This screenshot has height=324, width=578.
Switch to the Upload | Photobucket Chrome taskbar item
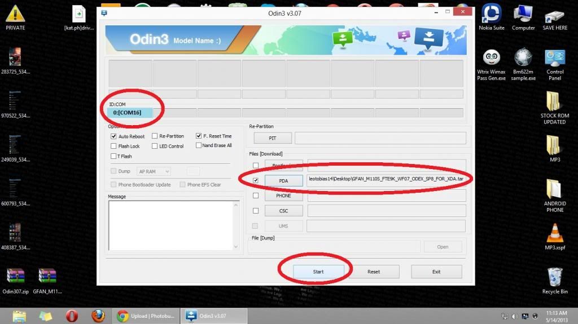146,316
